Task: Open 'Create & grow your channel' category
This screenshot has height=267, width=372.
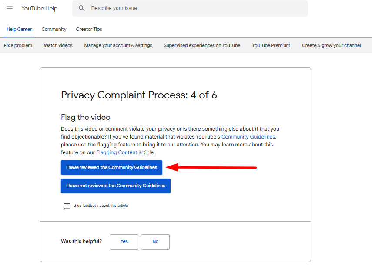Action: pyautogui.click(x=331, y=45)
